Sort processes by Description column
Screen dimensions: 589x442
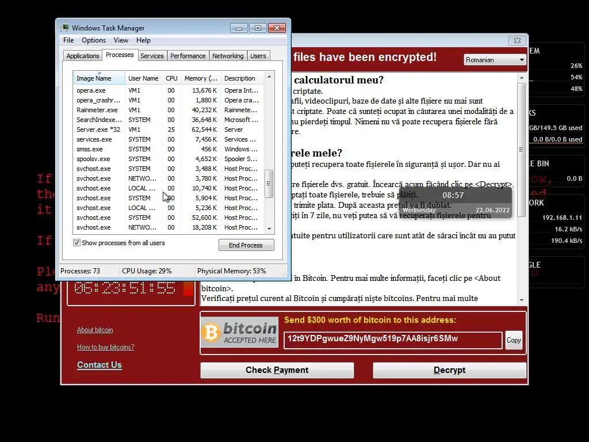click(x=242, y=78)
